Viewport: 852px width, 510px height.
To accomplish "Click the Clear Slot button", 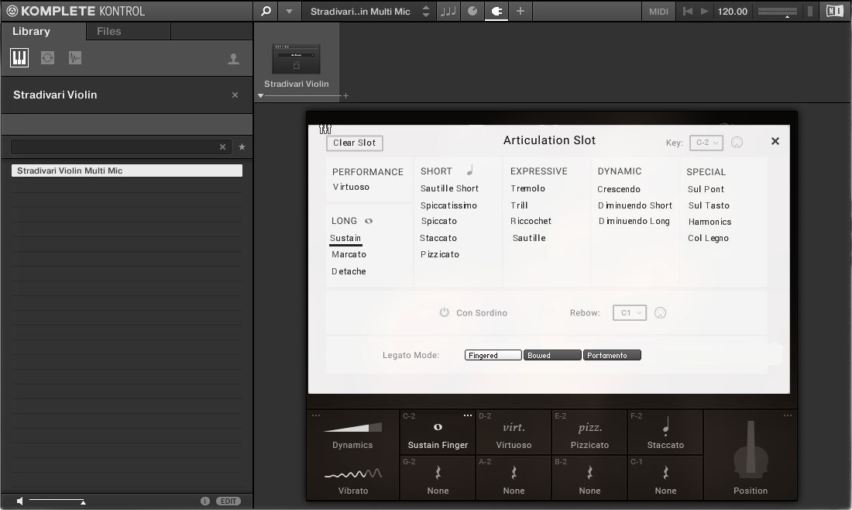I will (354, 143).
